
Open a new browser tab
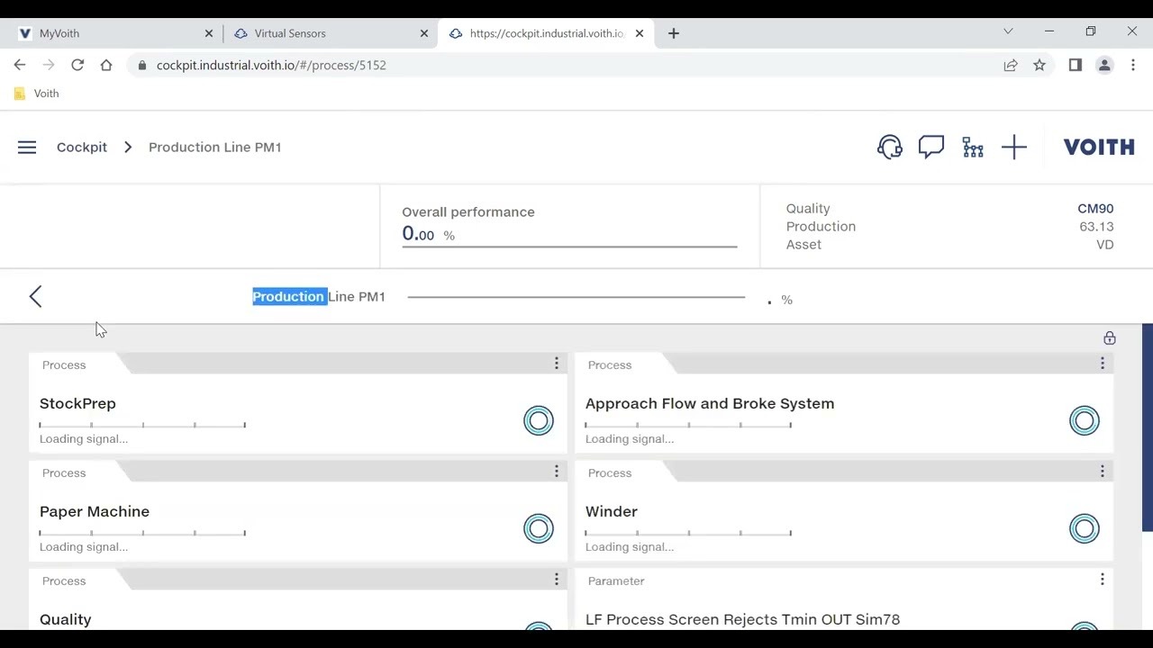click(x=674, y=33)
